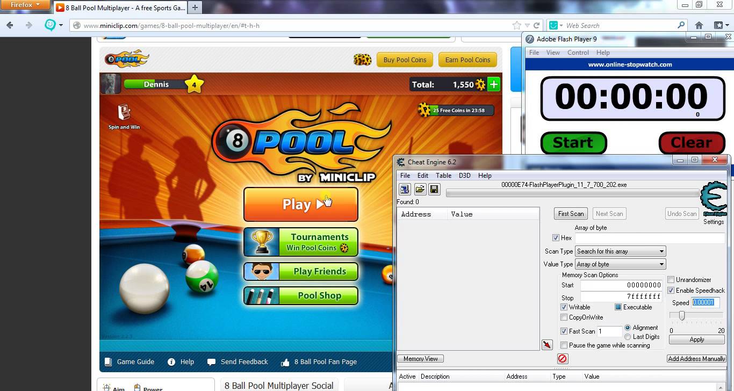Image resolution: width=734 pixels, height=391 pixels.
Task: Open Flash Player Control menu
Action: [x=578, y=53]
